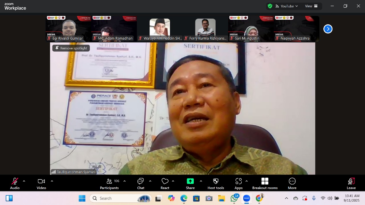This screenshot has width=365, height=205.
Task: Click OneDrive cloud tray icon
Action: [x=296, y=198]
